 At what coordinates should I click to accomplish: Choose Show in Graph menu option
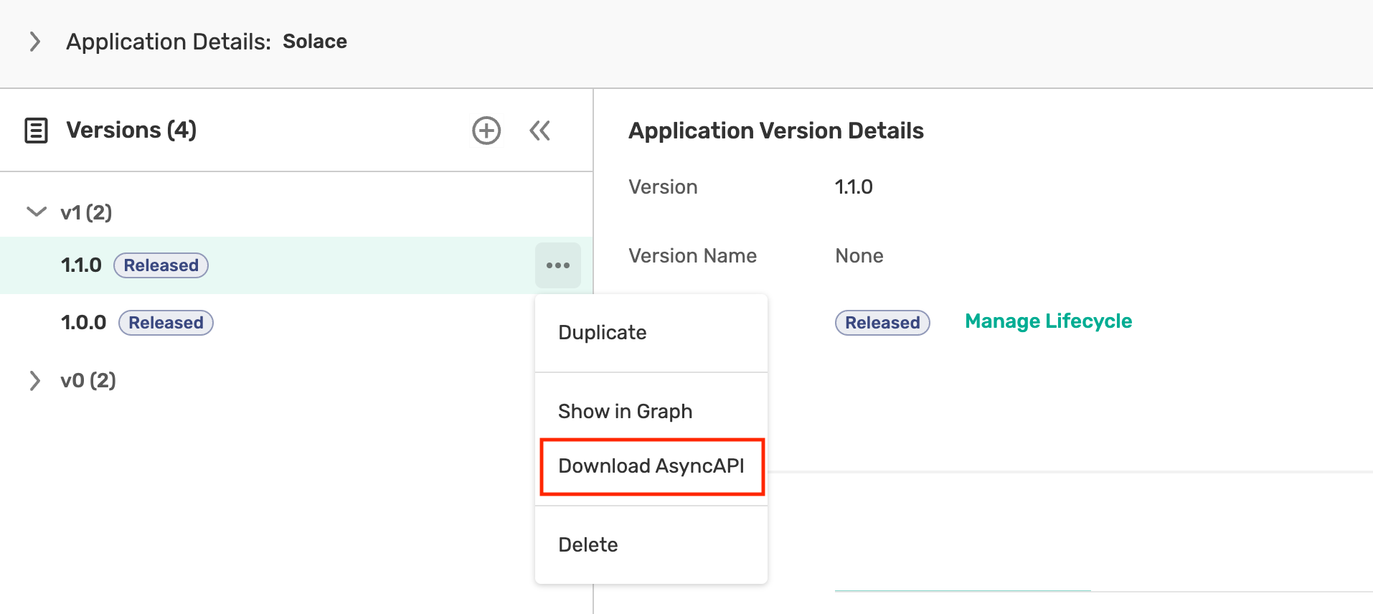tap(651, 412)
